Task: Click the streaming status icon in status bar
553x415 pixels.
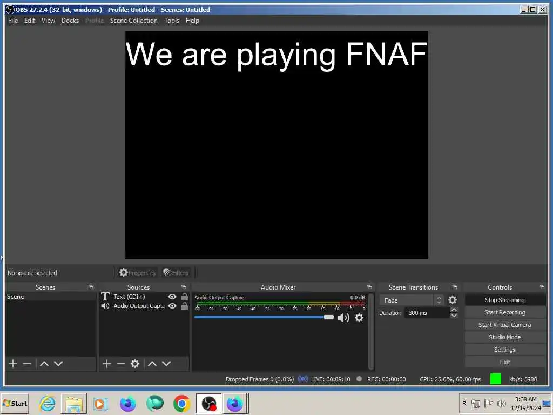Action: (x=303, y=379)
